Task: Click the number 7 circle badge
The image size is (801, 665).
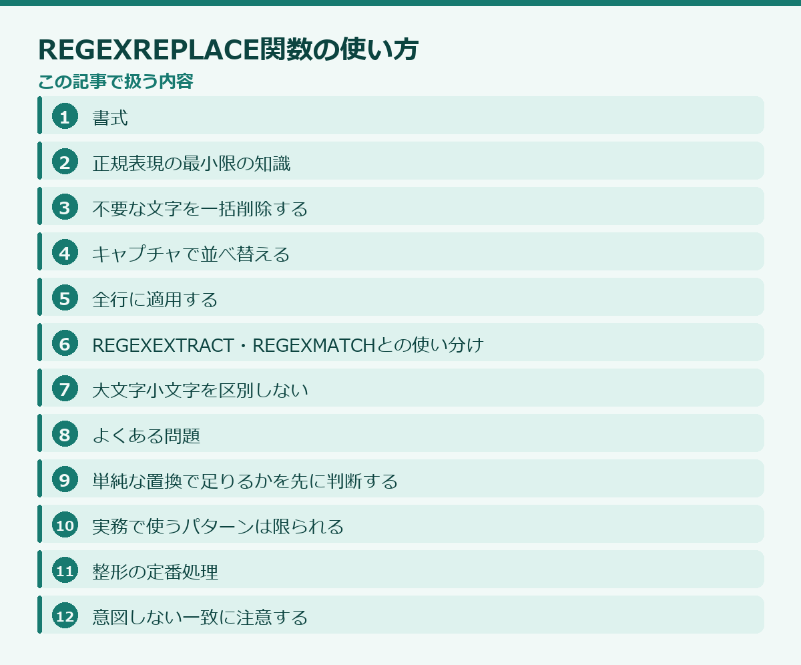Action: point(65,389)
